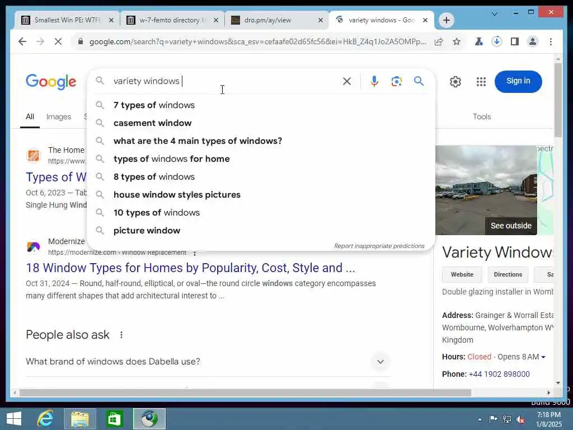Open the Chrome profile avatar

[533, 41]
